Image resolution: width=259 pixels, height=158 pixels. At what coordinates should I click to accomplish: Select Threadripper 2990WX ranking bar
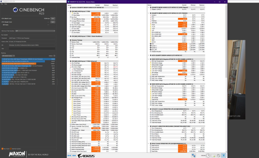point(28,59)
